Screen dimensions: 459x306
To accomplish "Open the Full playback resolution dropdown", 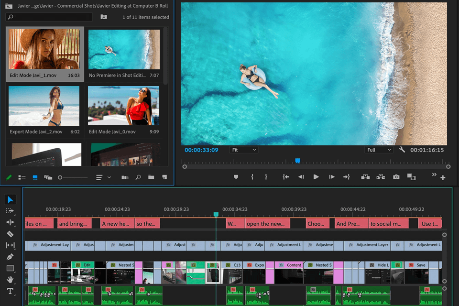I will point(378,150).
